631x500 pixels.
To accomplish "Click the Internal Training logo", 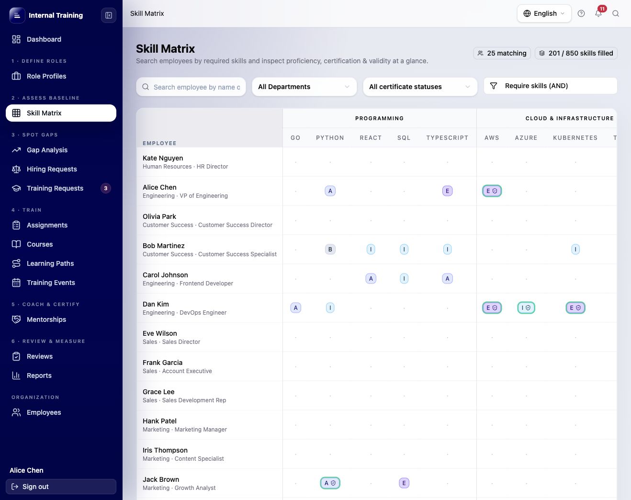I will (x=17, y=15).
